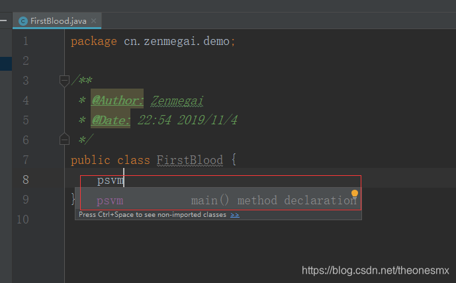456x283 pixels.
Task: Click the @Date: tag in the comment
Action: [x=111, y=120]
